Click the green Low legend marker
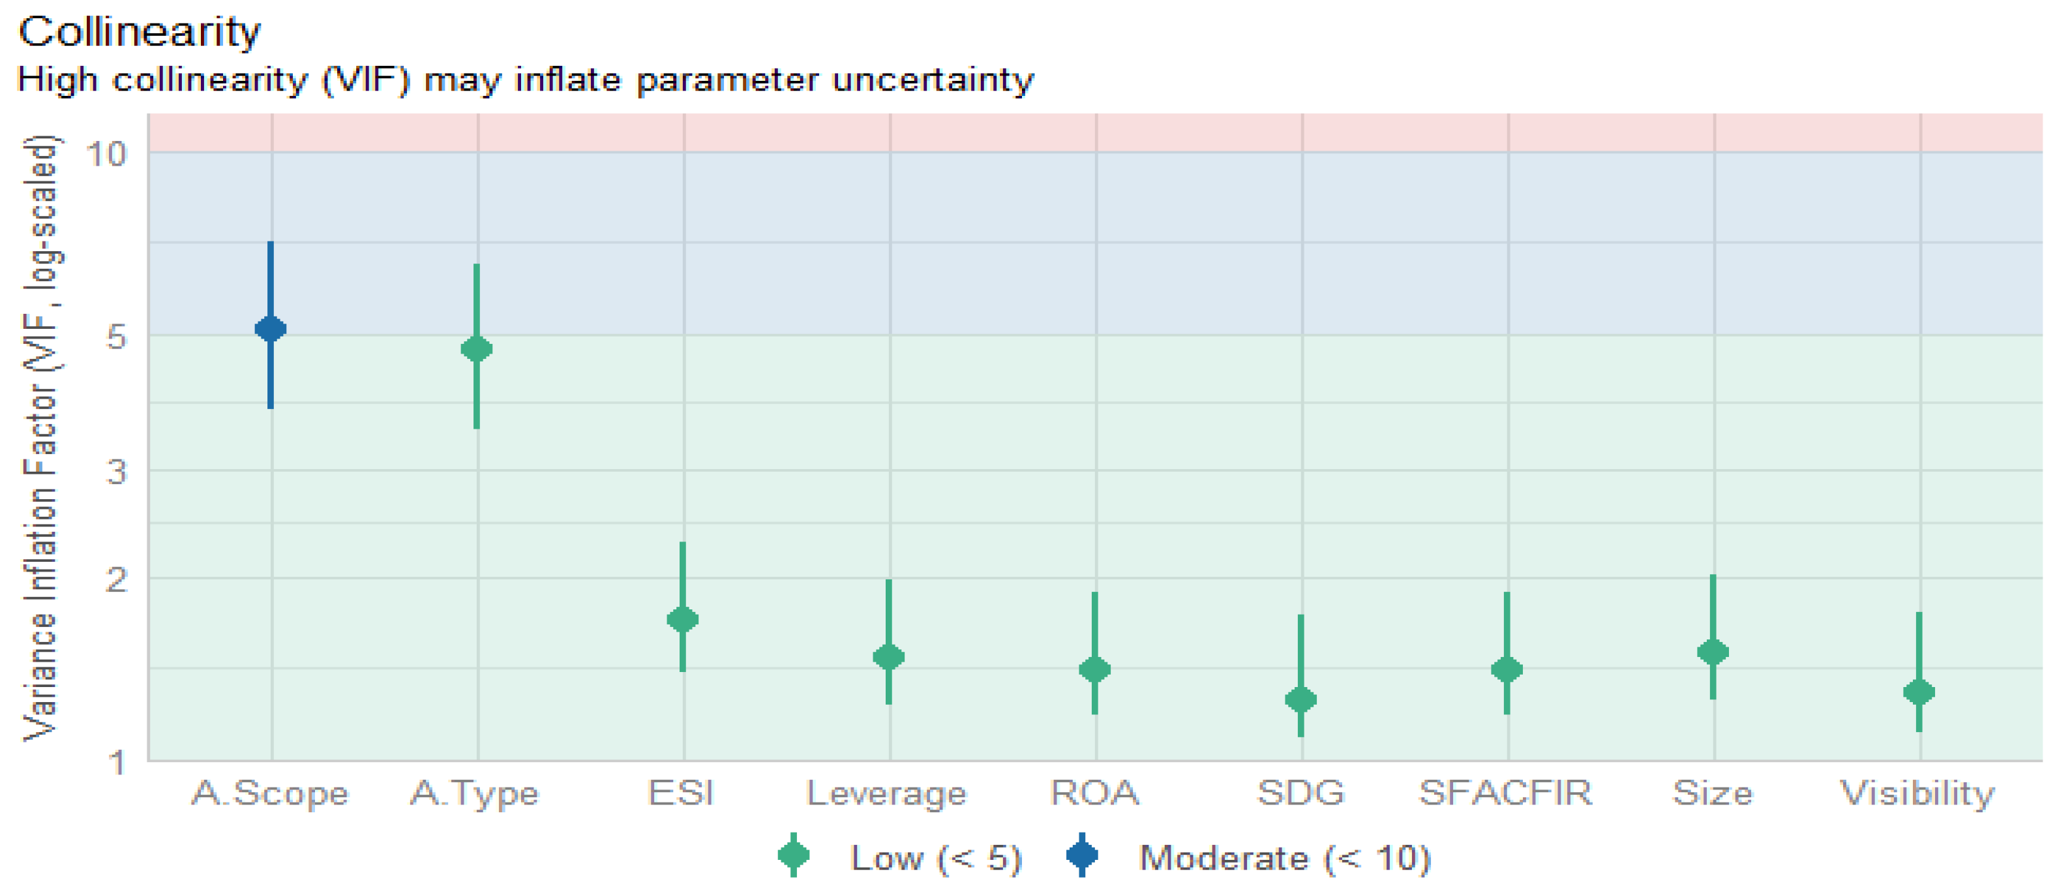The image size is (2057, 888). tap(794, 856)
